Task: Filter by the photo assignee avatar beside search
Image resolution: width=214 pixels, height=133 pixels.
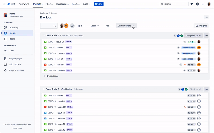Action: click(62, 26)
